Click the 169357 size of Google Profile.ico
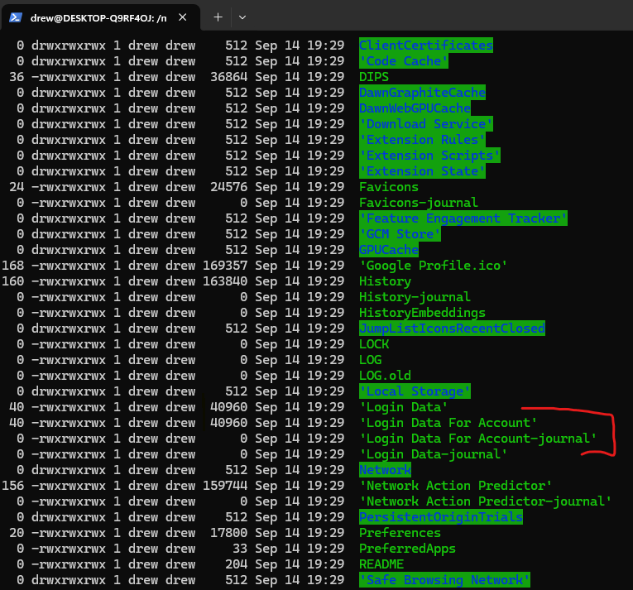The image size is (633, 590). point(225,266)
